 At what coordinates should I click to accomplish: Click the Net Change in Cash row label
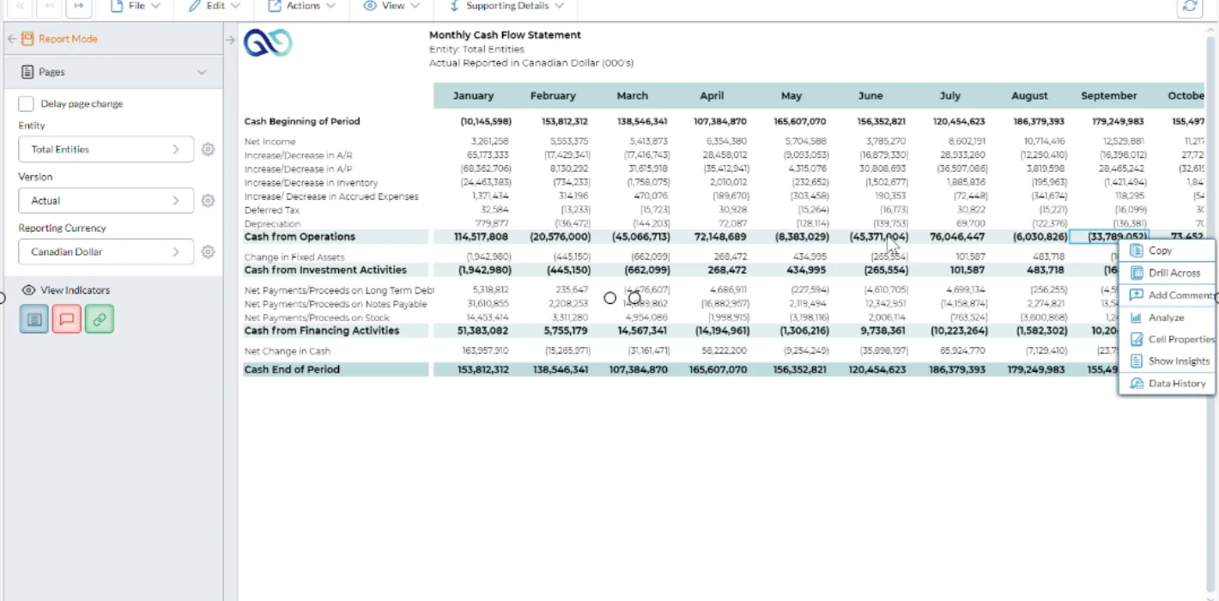287,351
